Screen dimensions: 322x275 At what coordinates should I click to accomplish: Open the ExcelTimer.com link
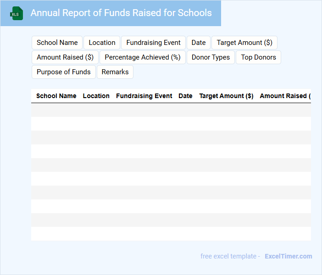[288, 256]
